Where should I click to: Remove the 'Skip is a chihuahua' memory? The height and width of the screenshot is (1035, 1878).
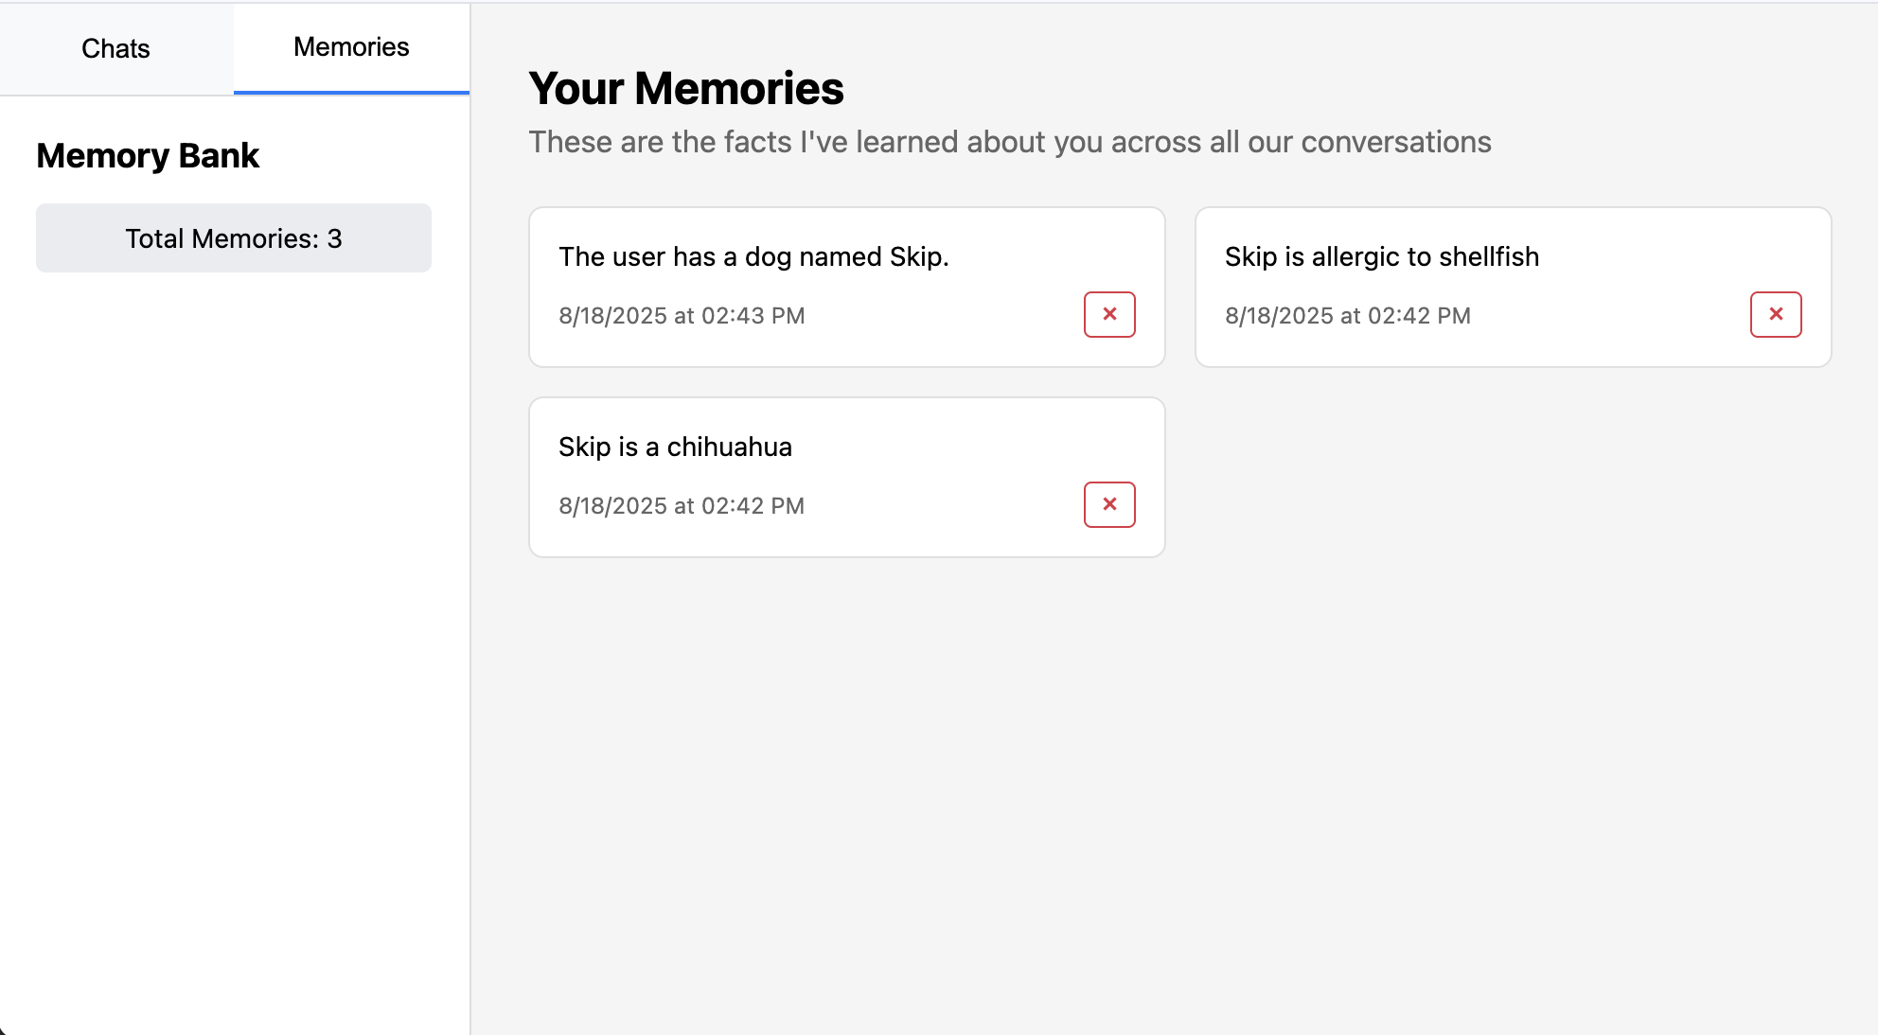(x=1109, y=504)
